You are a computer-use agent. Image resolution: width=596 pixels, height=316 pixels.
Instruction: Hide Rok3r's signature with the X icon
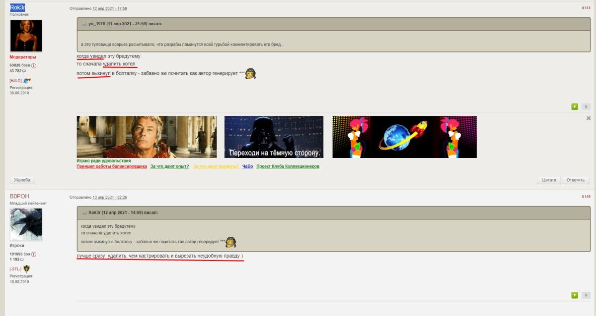click(x=589, y=118)
